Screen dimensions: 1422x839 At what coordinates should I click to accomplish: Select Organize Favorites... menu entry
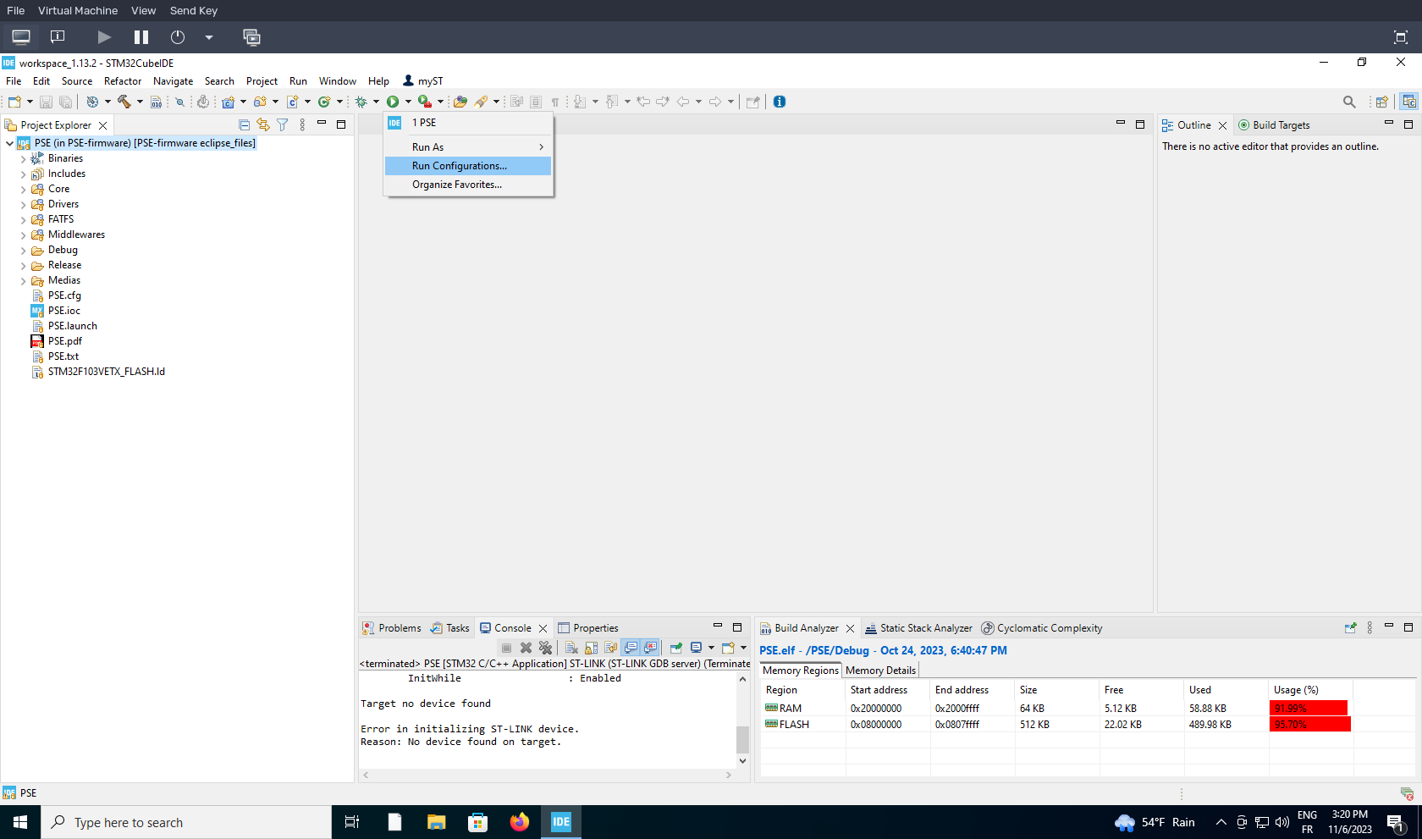[x=468, y=185]
